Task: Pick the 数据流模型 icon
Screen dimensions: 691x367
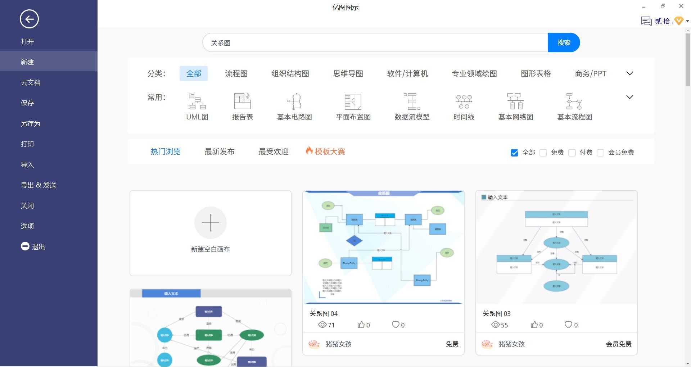Action: click(x=412, y=101)
